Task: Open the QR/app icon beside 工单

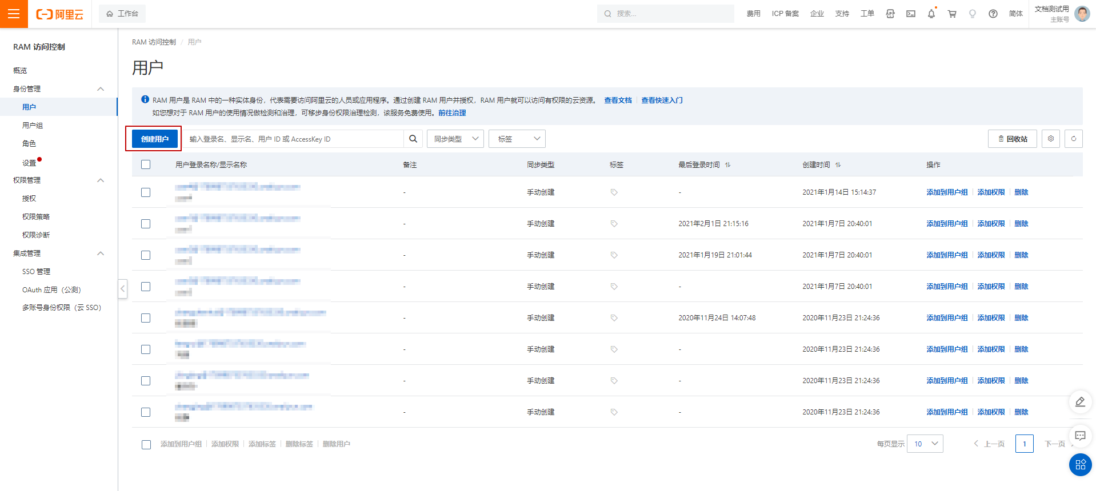Action: (890, 14)
